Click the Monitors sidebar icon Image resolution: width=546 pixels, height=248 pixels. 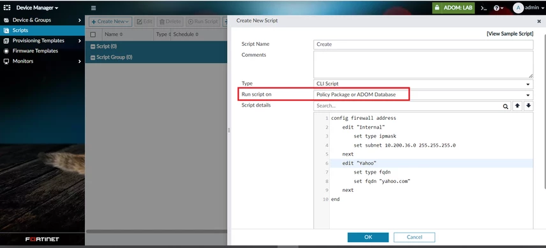(x=6, y=61)
